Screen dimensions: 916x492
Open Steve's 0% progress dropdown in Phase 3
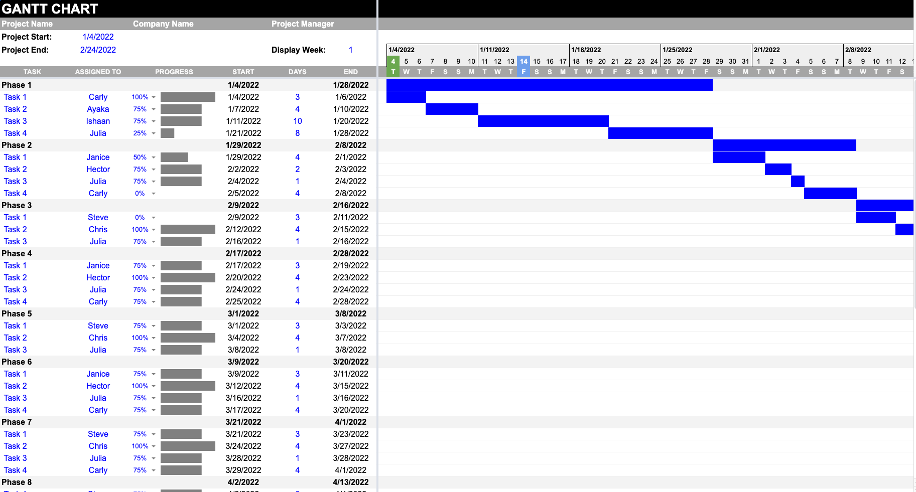tap(154, 217)
